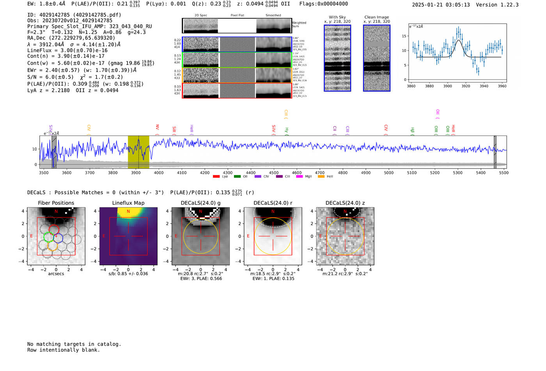The height and width of the screenshot is (371, 546).
Task: Click the "Weighted Sum" row label
Action: coord(299,25)
